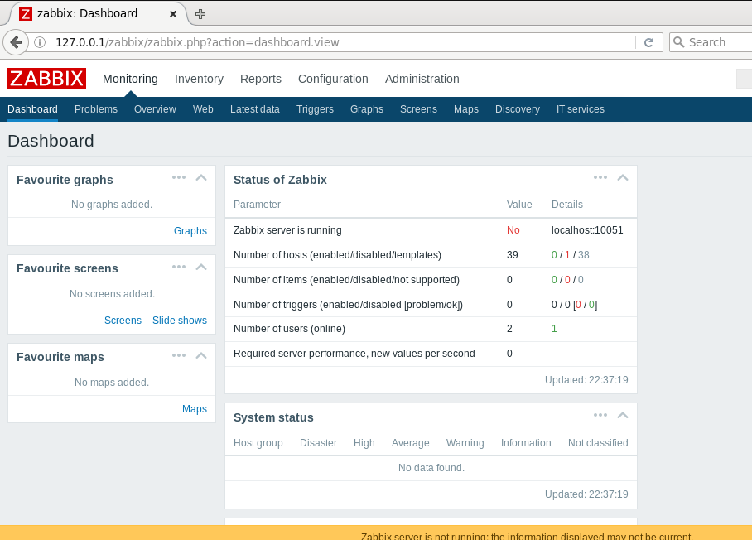Follow the Graphs link in Favourite graphs
The image size is (752, 540).
point(190,231)
